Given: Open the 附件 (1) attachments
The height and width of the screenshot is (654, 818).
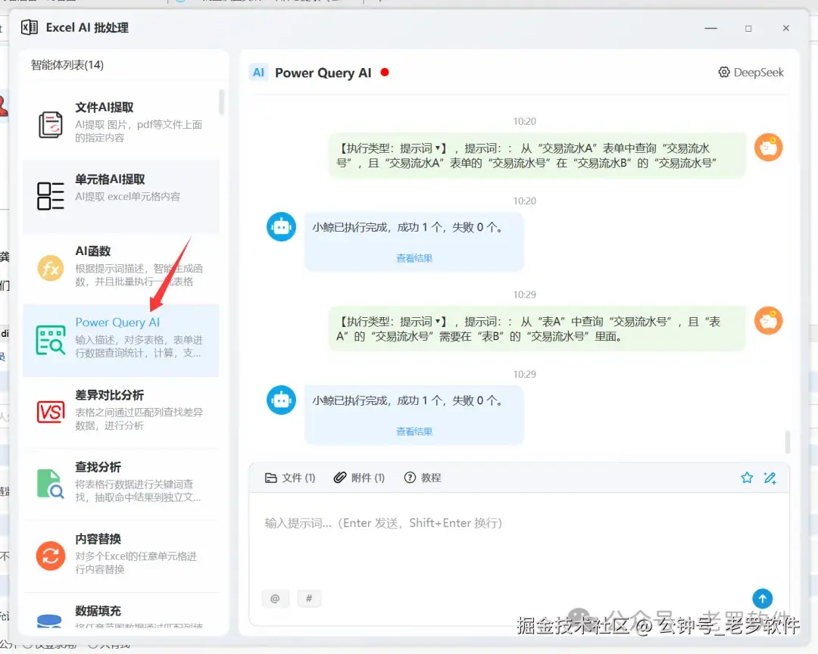Looking at the screenshot, I should (360, 478).
